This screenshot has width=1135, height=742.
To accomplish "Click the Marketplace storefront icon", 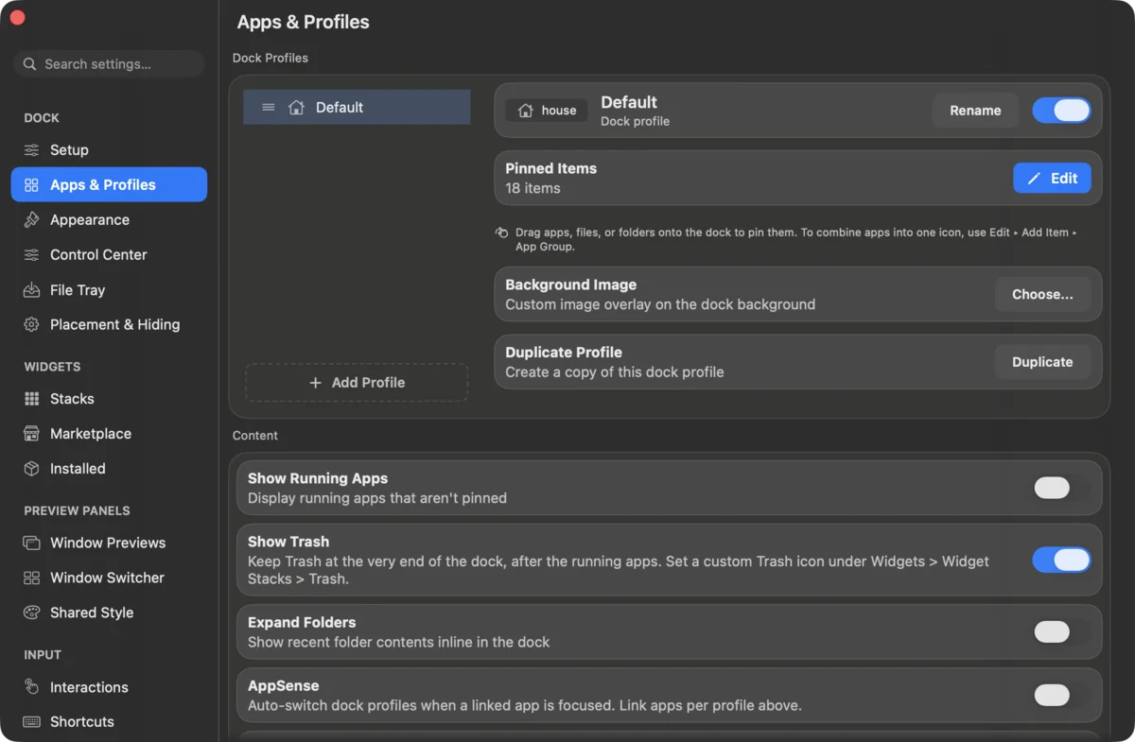I will pos(31,434).
